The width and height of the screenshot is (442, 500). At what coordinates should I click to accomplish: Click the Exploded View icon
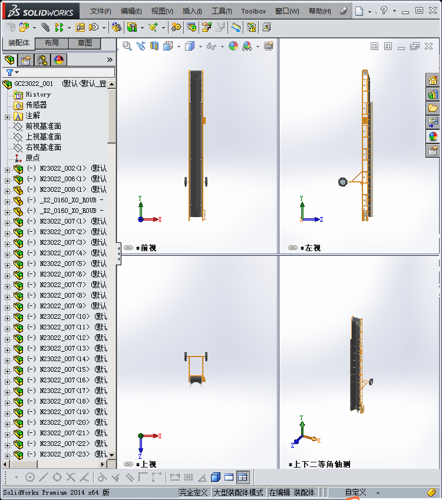(x=207, y=27)
